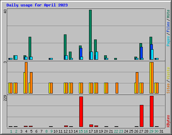Click day label '29' on the x-axis
Viewport: 172px width, 135px height.
[x=151, y=131]
